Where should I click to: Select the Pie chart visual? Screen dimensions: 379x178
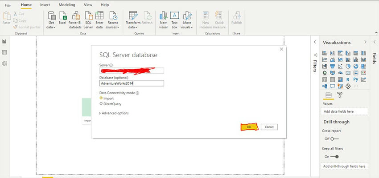348,66
